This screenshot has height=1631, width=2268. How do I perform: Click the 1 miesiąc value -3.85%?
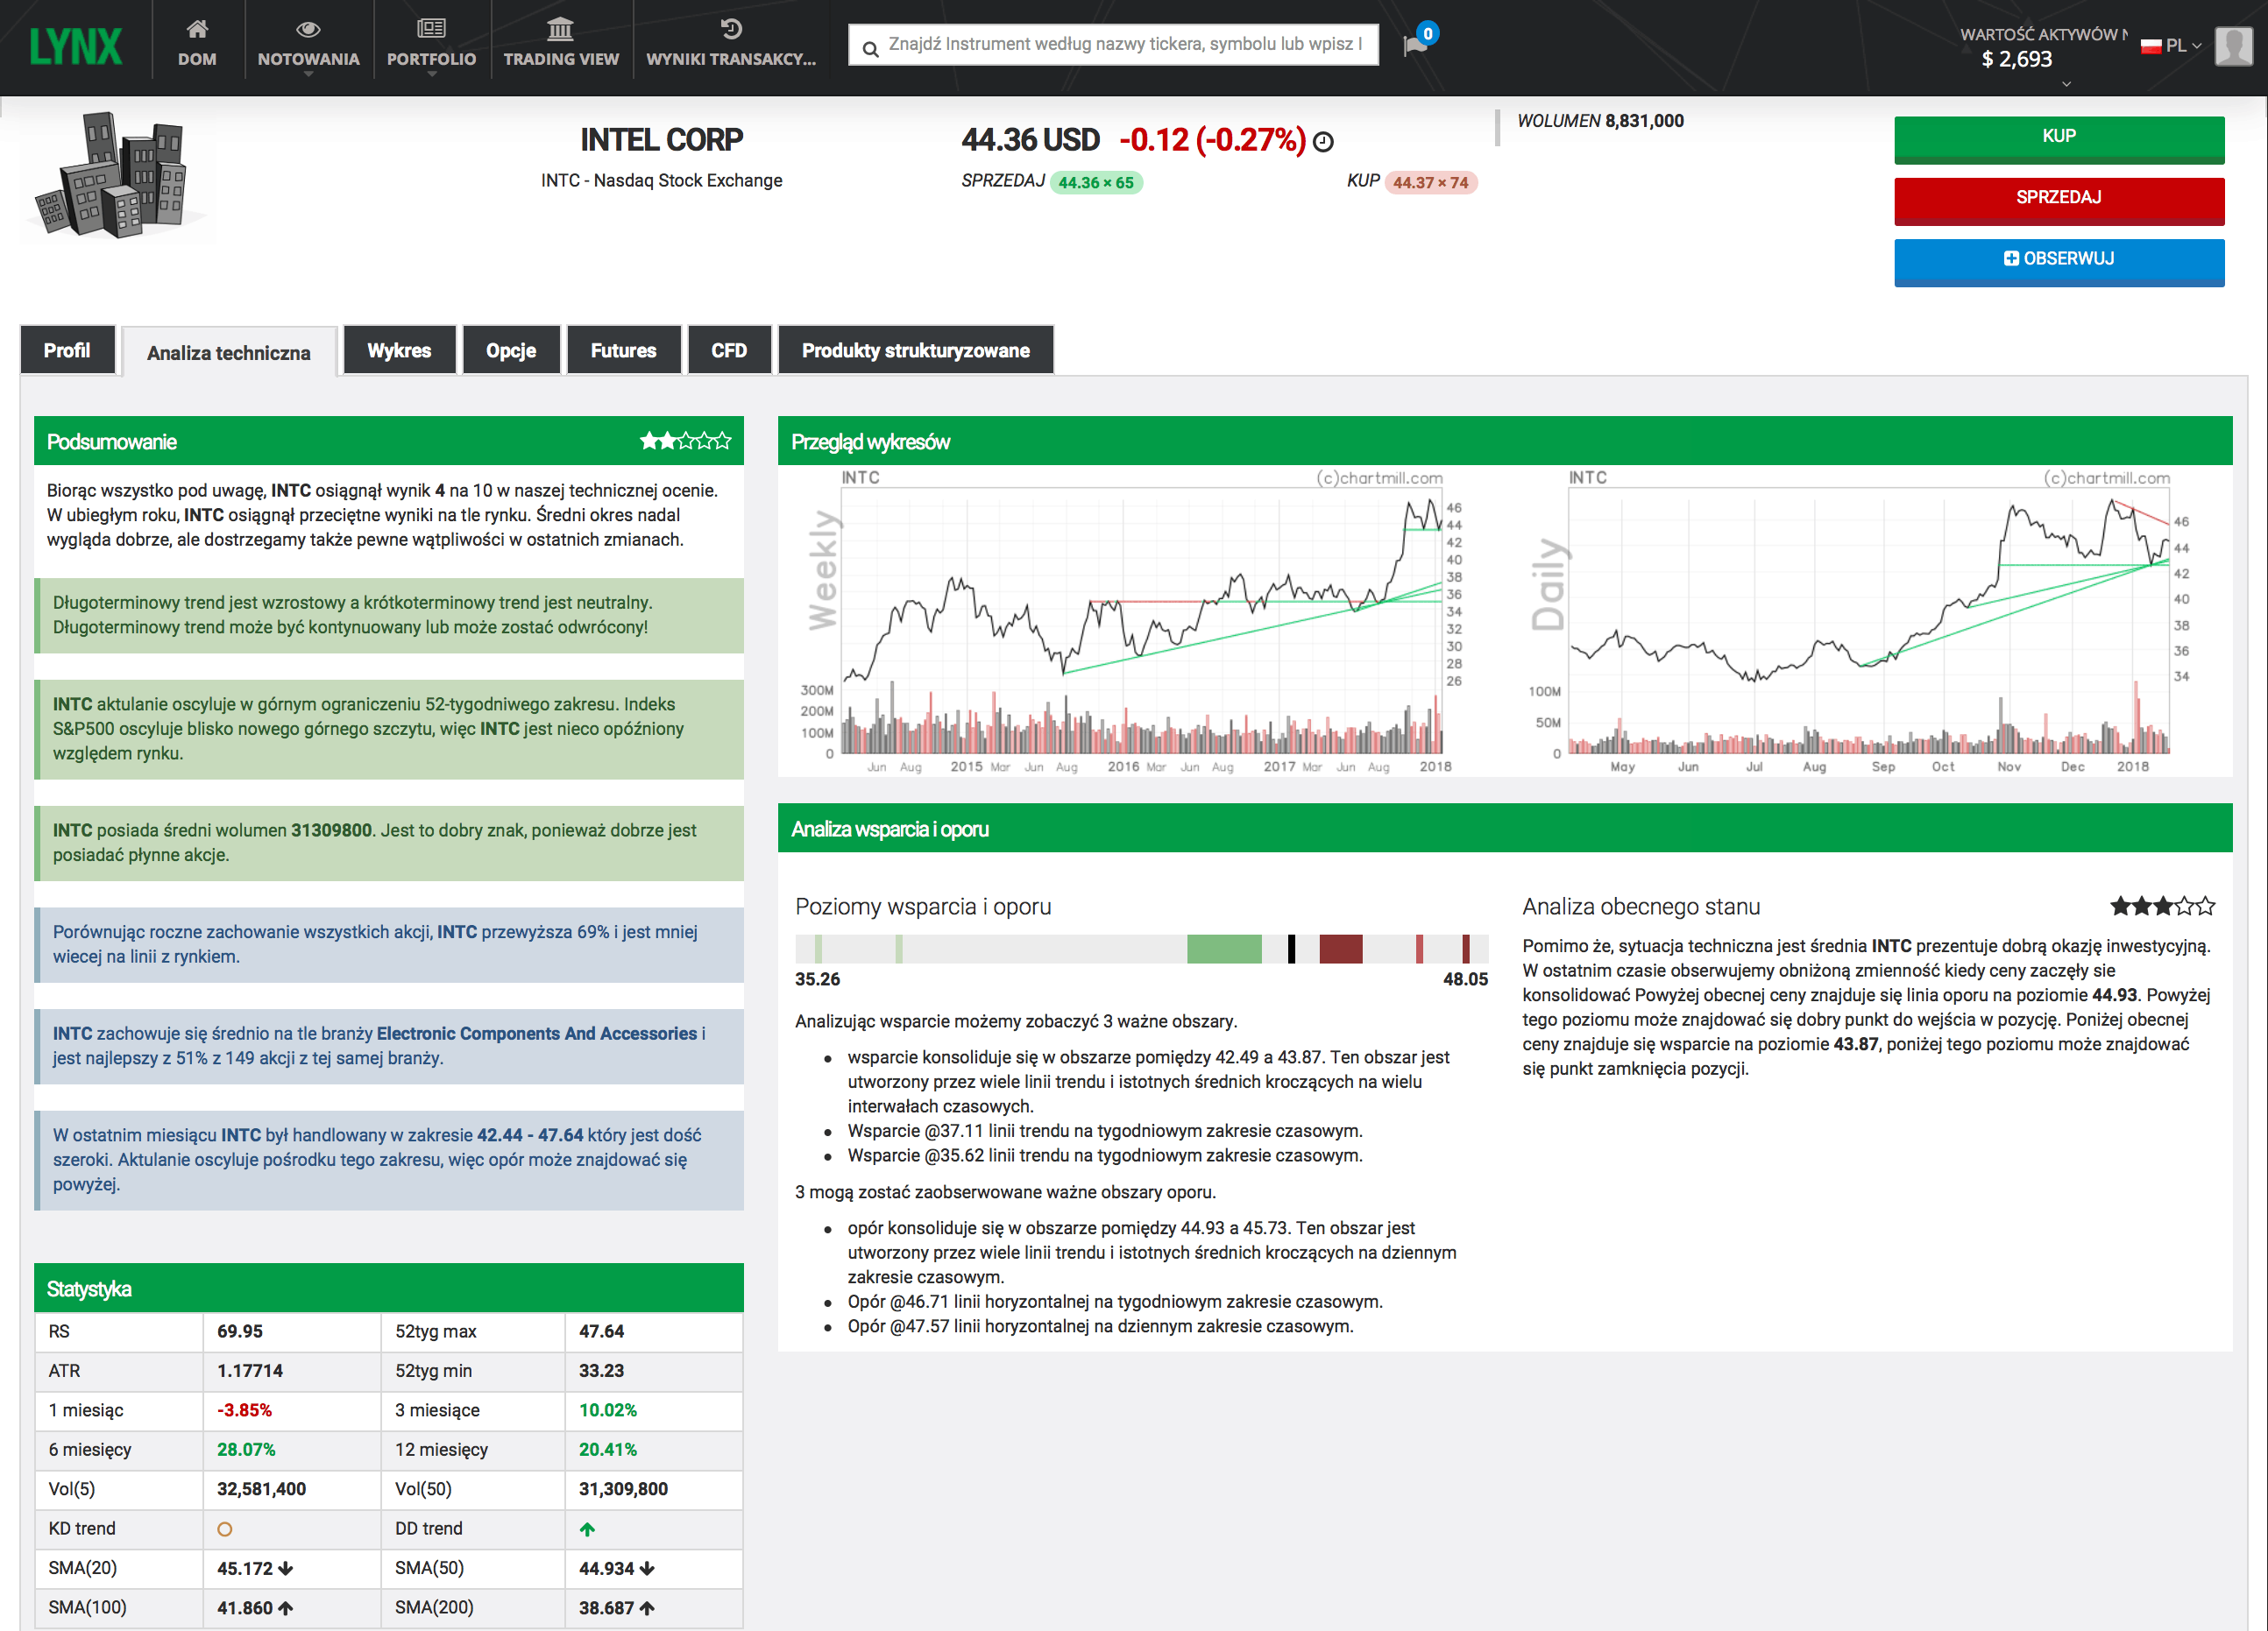244,1410
